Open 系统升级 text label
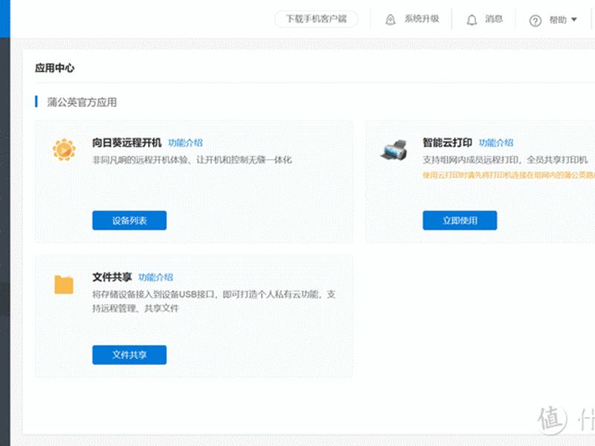The width and height of the screenshot is (595, 446). tap(422, 19)
